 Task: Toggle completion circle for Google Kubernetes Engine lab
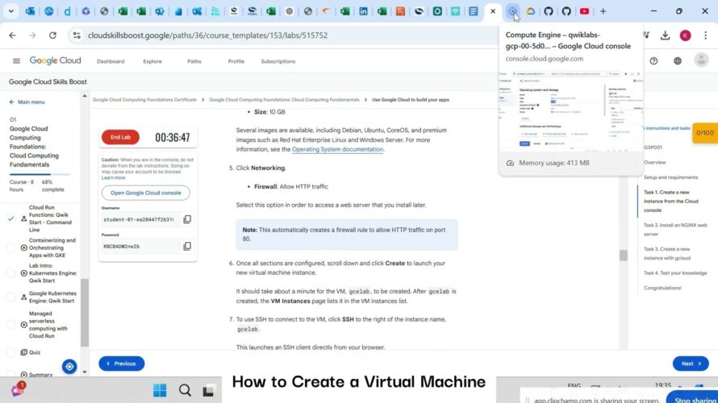pos(11,297)
